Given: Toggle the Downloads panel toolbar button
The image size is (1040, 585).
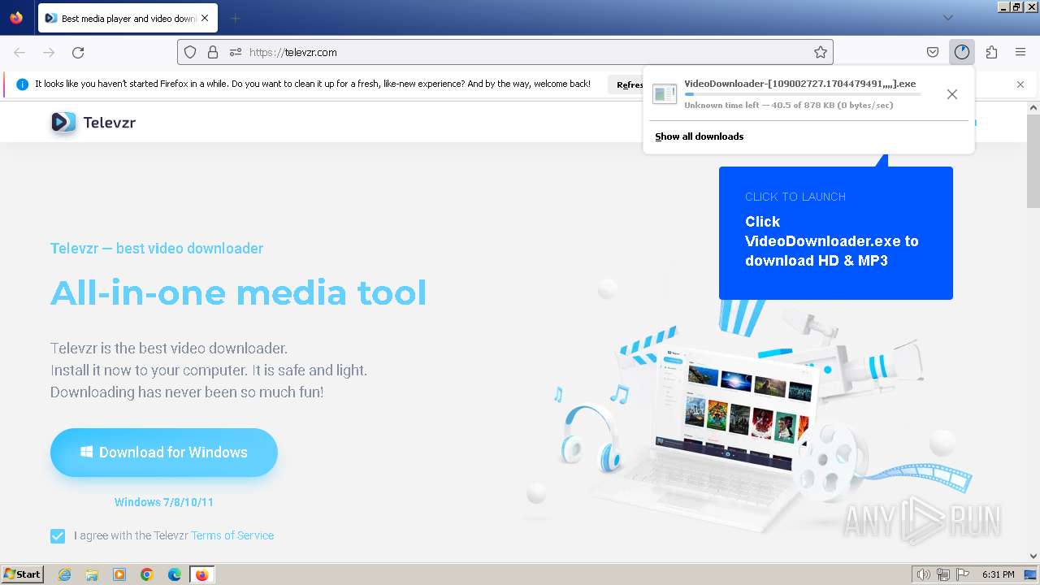Looking at the screenshot, I should click(x=962, y=52).
